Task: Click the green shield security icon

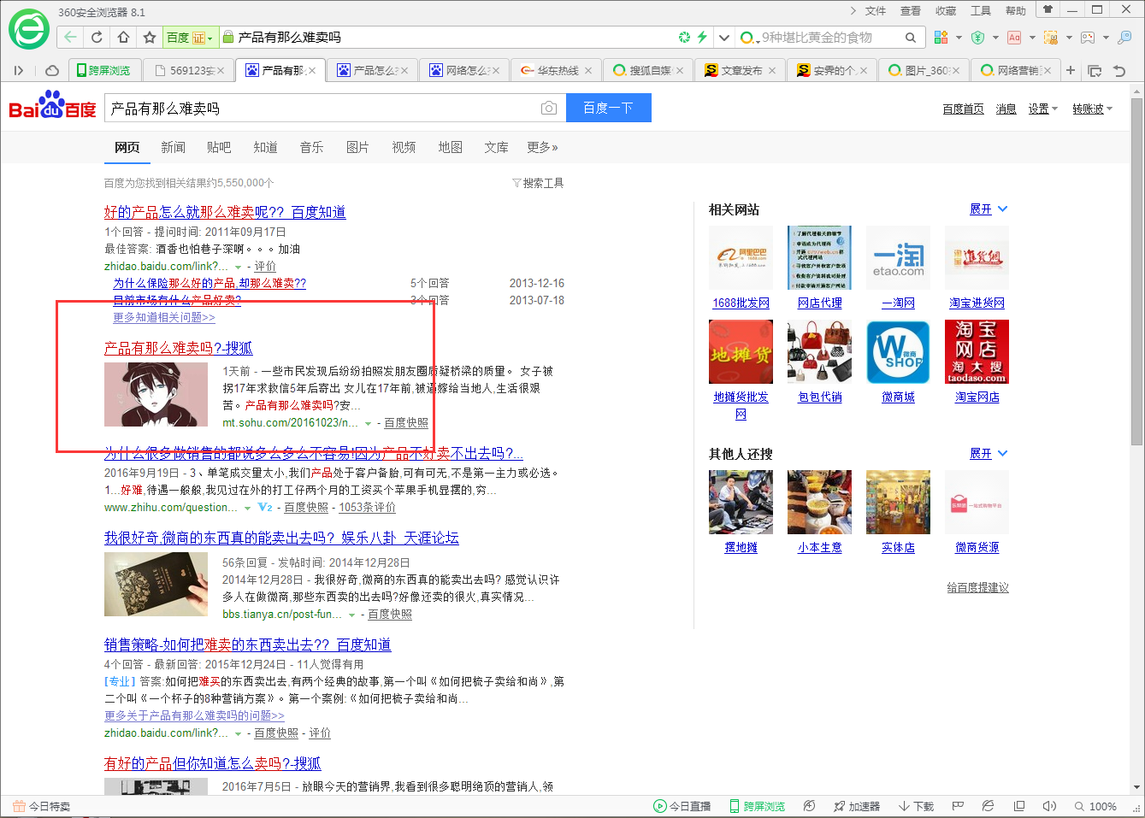Action: 977,37
